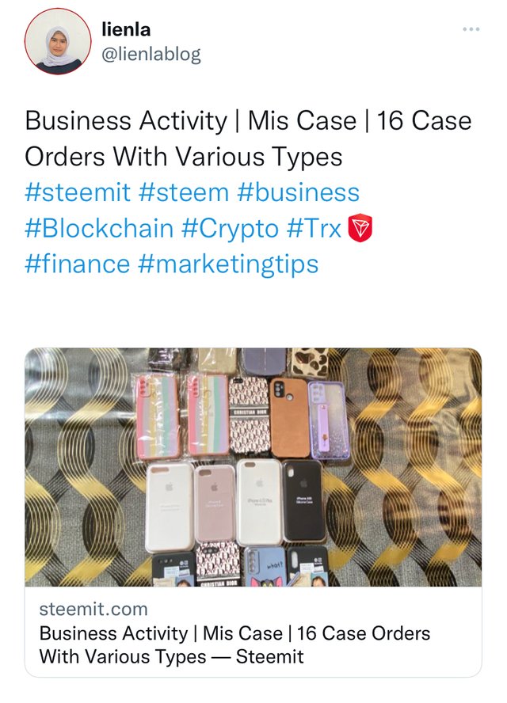
Task: Open the phone cases preview image
Action: coord(253,467)
